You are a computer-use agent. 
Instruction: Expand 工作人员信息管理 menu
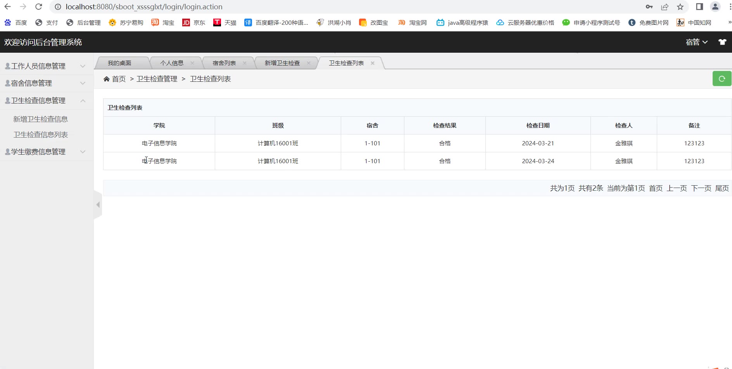point(47,66)
